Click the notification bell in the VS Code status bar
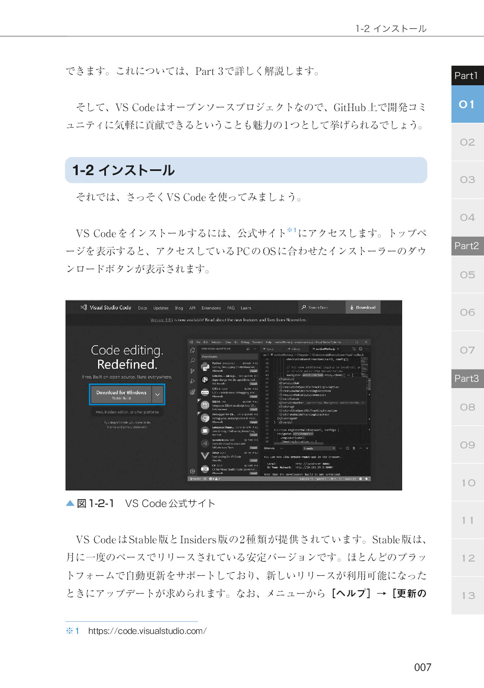The height and width of the screenshot is (688, 484). (x=366, y=479)
